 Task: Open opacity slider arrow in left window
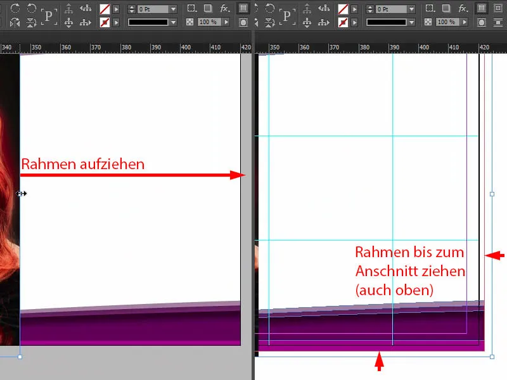[226, 22]
